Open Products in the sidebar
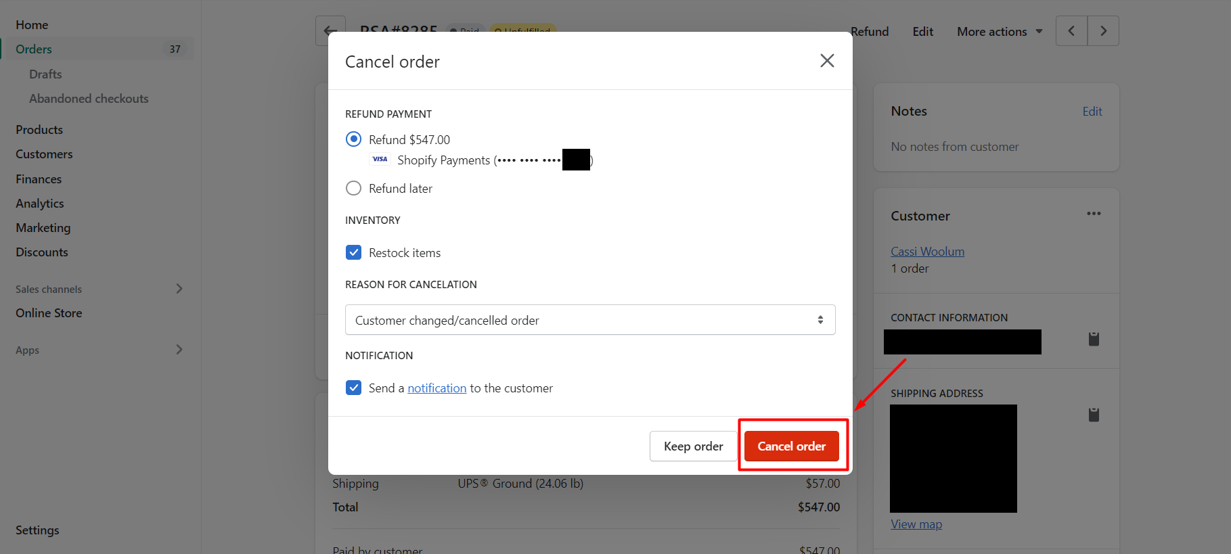 (39, 130)
